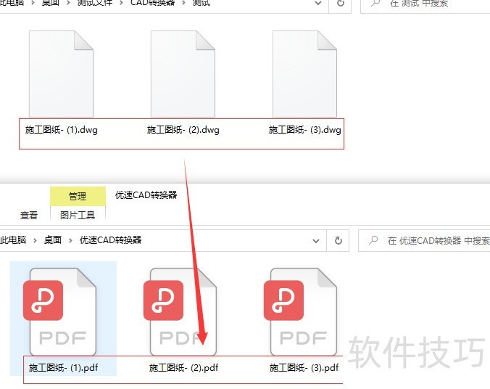Expand address history dropdown in 优速CAD转换器 window

tap(315, 240)
